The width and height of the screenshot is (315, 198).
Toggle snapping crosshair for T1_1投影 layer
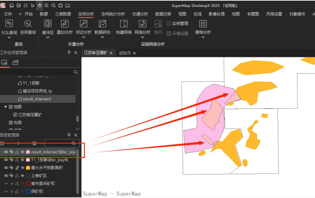[22, 160]
